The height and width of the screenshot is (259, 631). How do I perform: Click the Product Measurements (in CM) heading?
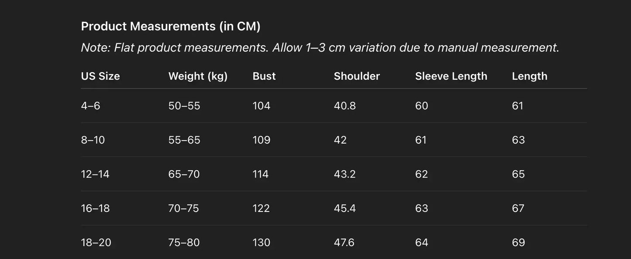point(171,27)
